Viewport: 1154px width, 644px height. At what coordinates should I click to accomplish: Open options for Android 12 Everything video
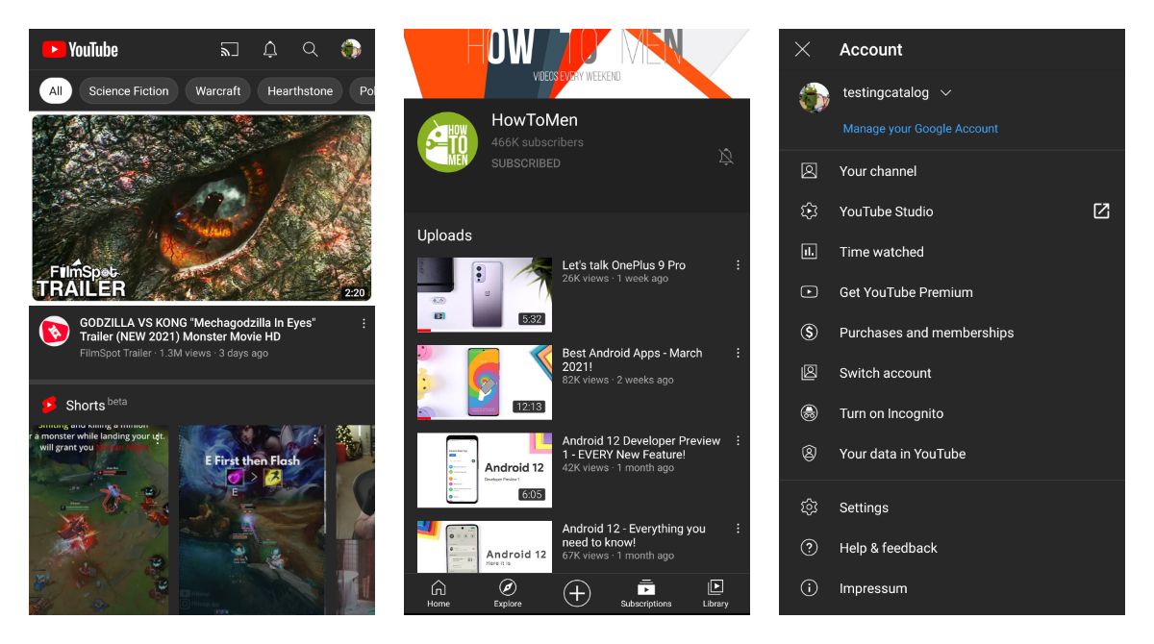click(738, 529)
